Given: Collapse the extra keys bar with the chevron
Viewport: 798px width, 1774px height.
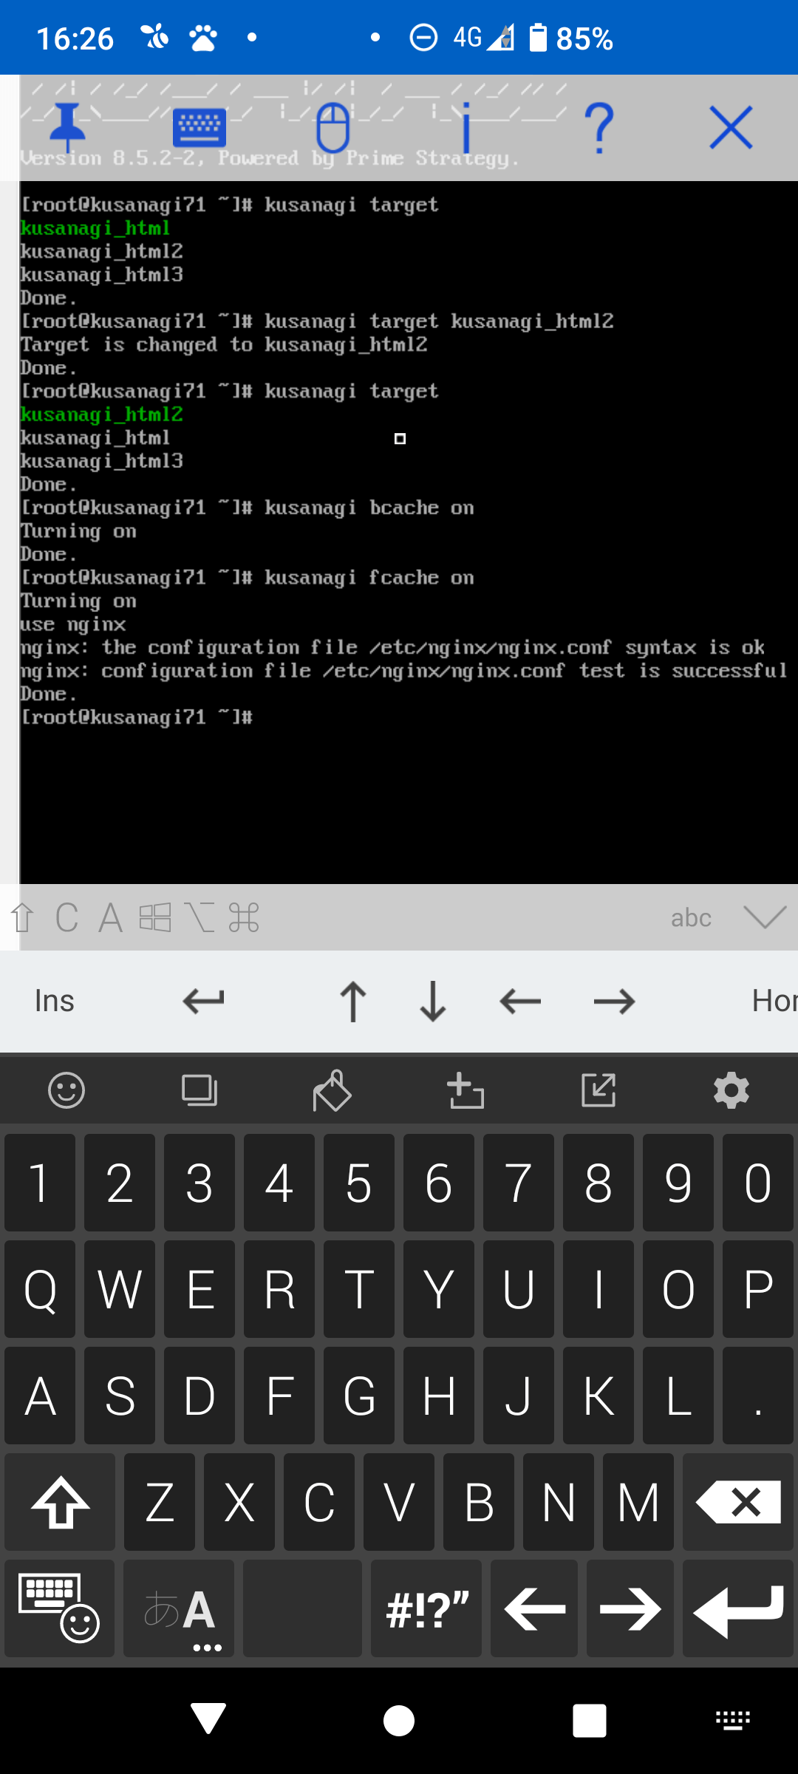Looking at the screenshot, I should point(765,917).
